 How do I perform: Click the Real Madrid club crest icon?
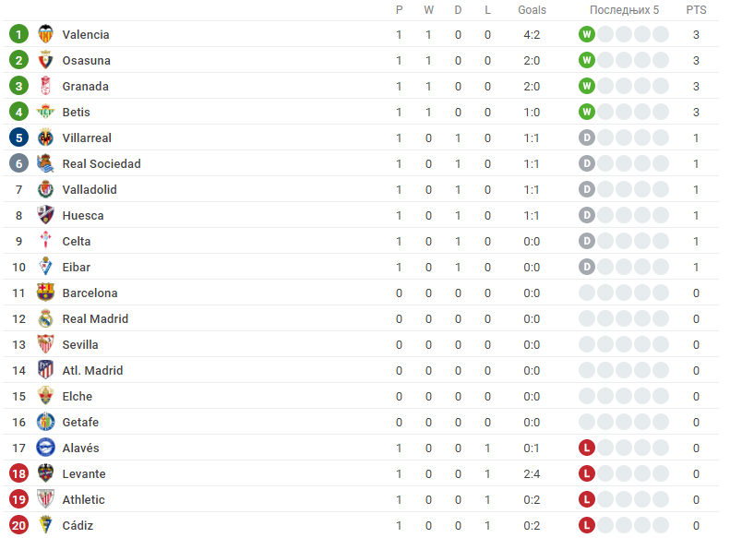[45, 319]
